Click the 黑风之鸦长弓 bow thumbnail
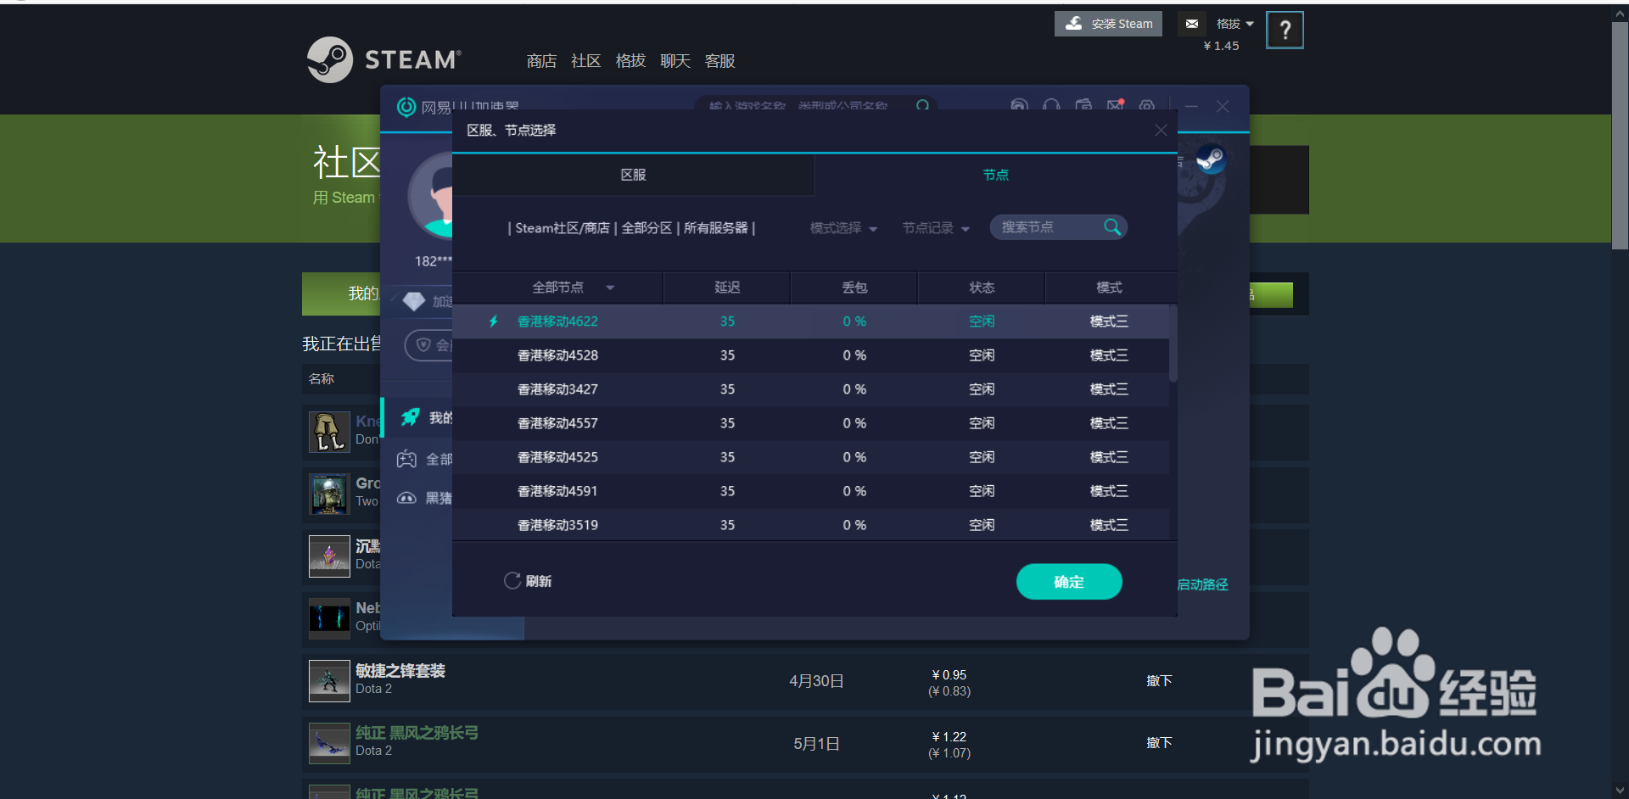The width and height of the screenshot is (1629, 799). pyautogui.click(x=329, y=743)
